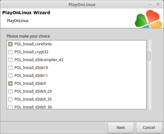Click the Cancel button

149,128
